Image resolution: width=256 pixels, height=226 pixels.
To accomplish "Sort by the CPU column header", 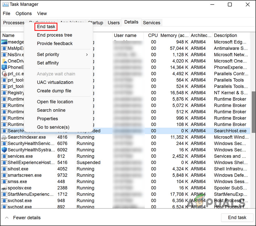I will pyautogui.click(x=153, y=36).
